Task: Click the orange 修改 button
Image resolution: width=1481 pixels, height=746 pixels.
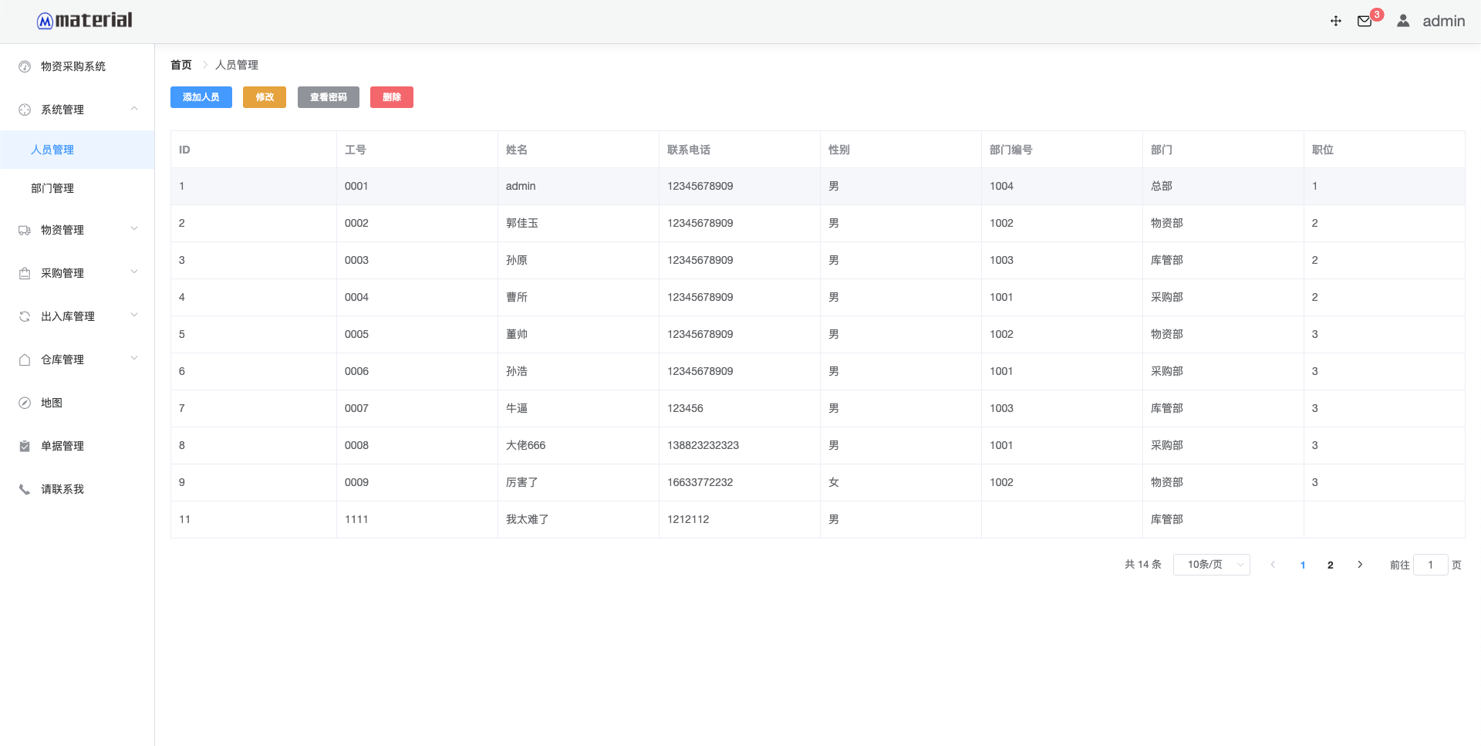Action: tap(265, 97)
